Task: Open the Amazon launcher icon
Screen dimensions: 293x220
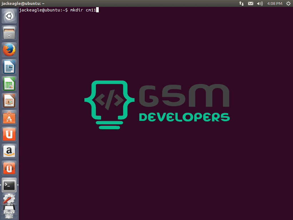Action: [x=9, y=151]
